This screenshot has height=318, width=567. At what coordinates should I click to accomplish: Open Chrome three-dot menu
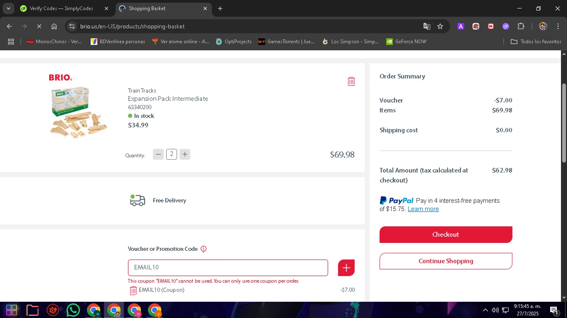(x=558, y=26)
